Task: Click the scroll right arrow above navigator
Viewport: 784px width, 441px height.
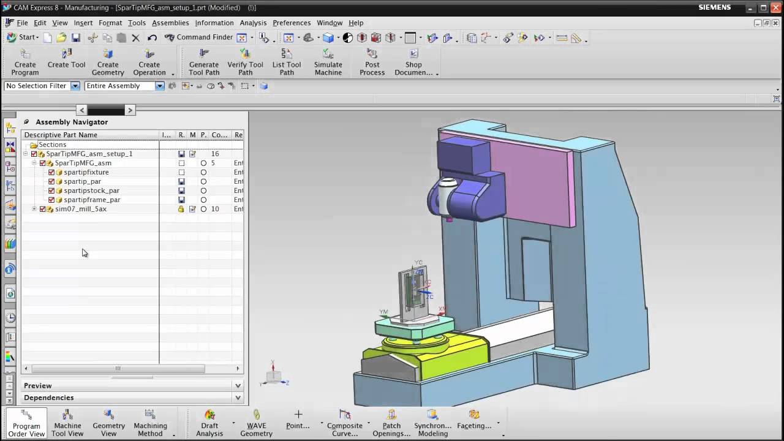Action: [x=129, y=110]
